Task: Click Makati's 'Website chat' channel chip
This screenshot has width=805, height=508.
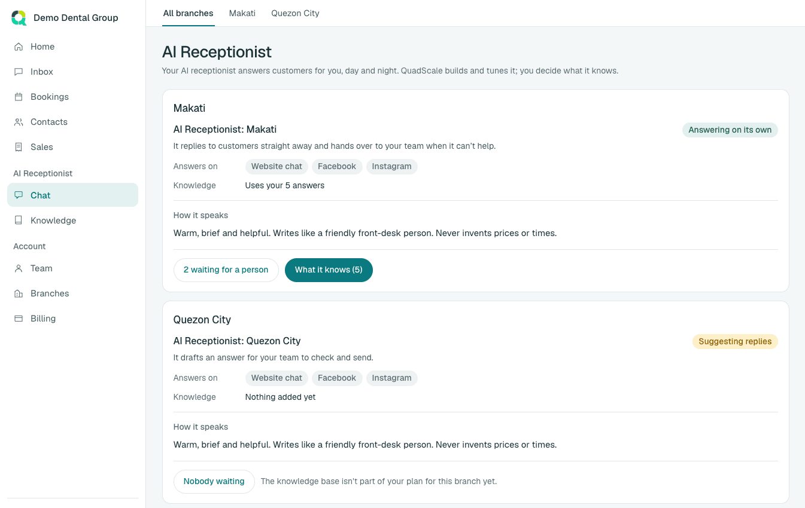Action: (277, 167)
